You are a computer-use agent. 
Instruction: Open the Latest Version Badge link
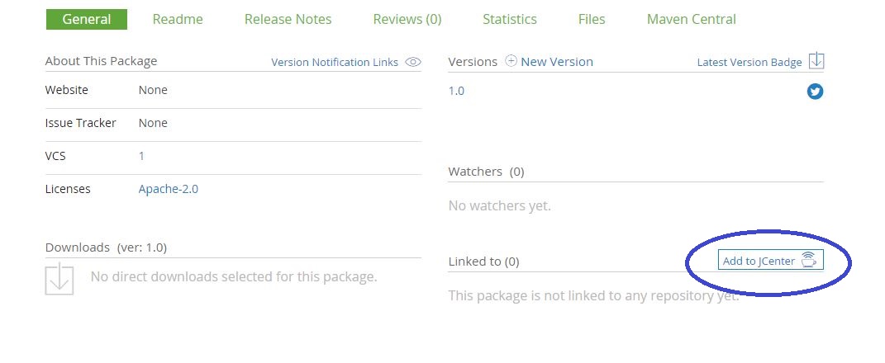pos(749,62)
